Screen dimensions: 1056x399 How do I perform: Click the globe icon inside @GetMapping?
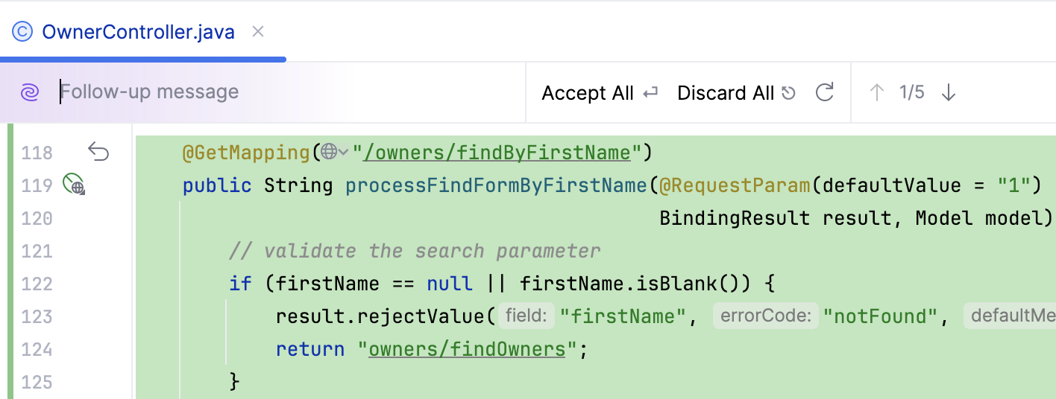(329, 153)
